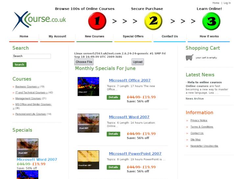The width and height of the screenshot is (239, 179).
Task: Select the Contact Us navigation tab
Action: click(x=170, y=36)
